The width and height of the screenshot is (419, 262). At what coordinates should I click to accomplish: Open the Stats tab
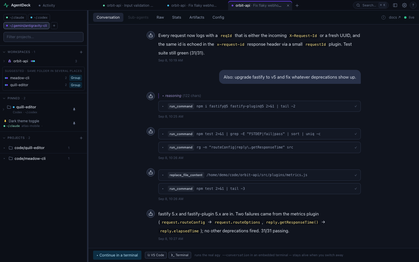(177, 17)
